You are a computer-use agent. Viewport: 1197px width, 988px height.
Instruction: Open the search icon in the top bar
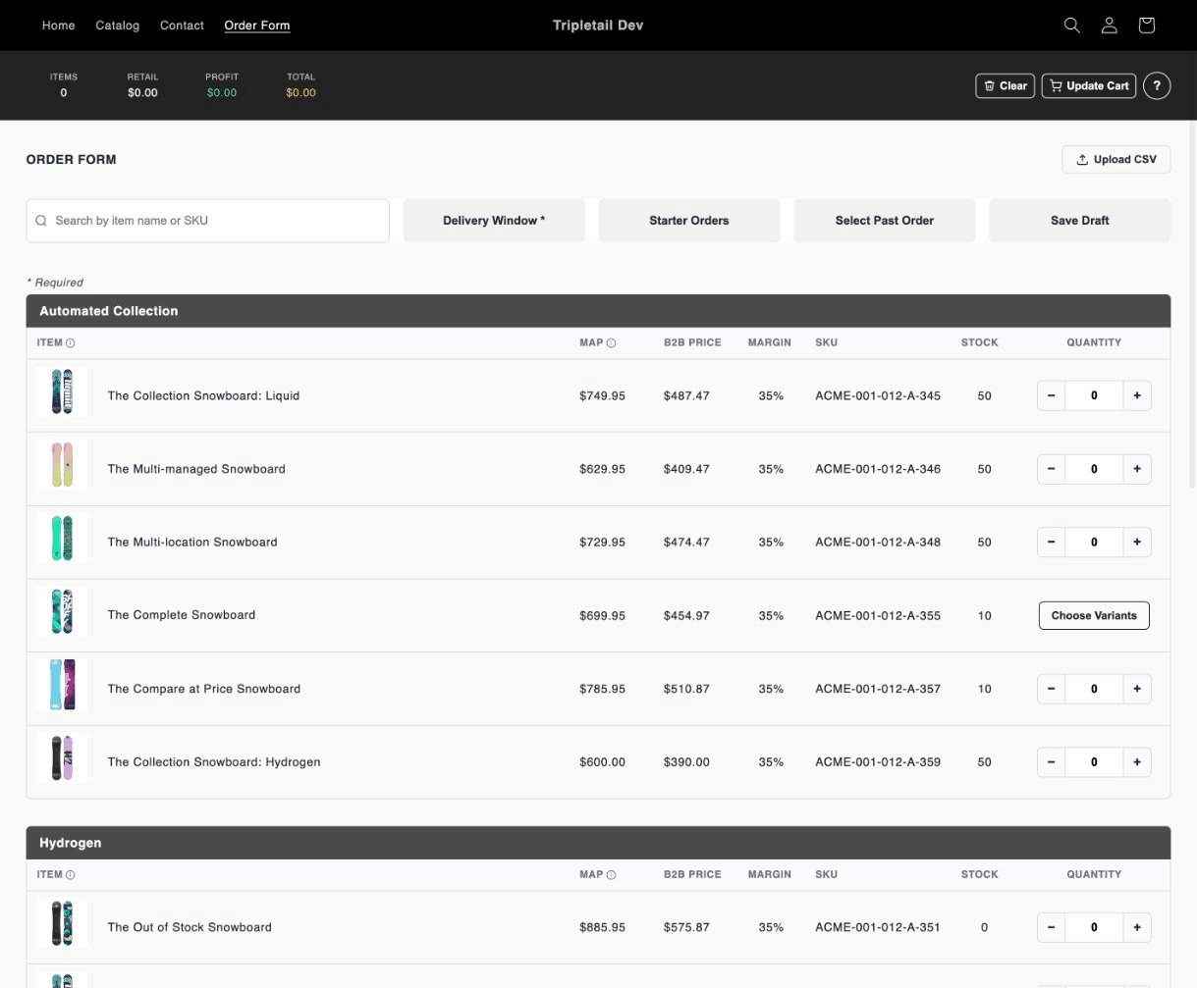pos(1071,25)
